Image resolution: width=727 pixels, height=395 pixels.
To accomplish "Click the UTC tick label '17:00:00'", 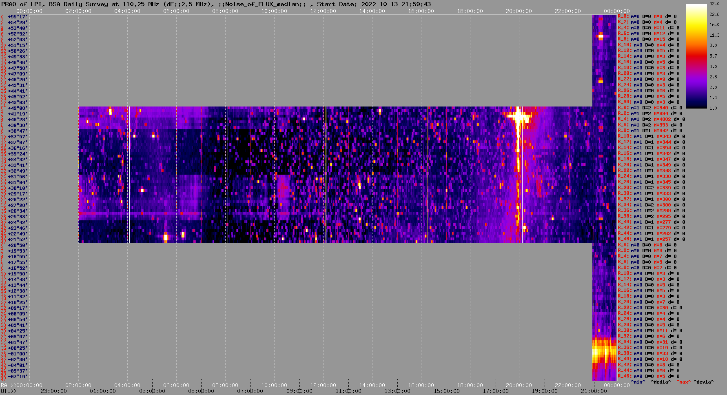I will pyautogui.click(x=496, y=391).
